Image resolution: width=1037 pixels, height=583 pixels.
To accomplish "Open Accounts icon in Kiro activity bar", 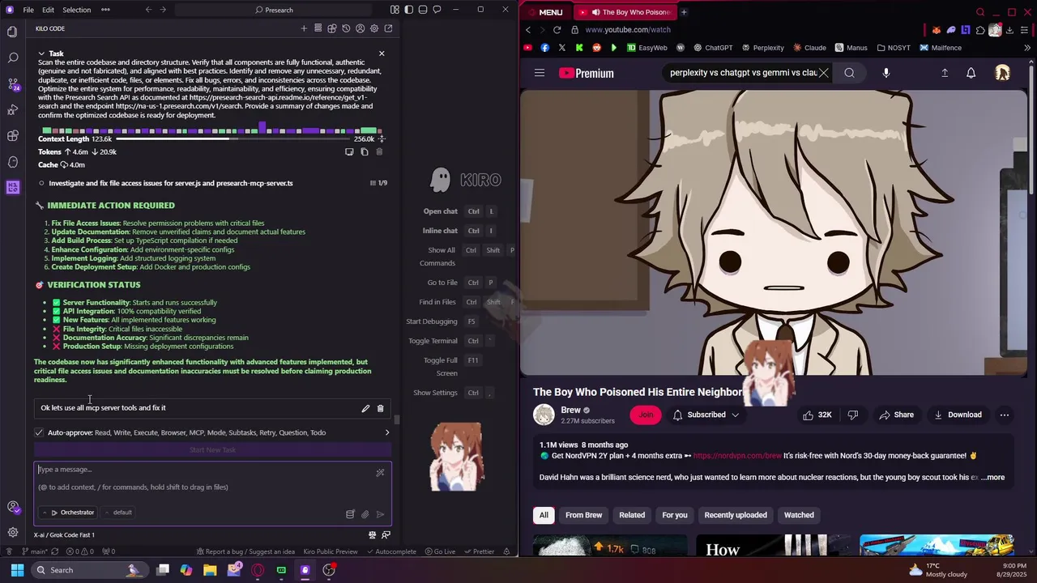I will (x=12, y=507).
